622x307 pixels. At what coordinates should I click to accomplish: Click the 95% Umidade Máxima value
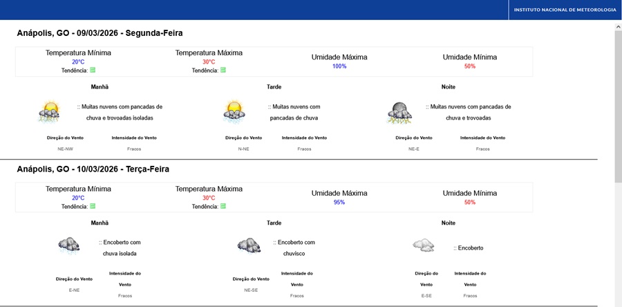click(339, 203)
